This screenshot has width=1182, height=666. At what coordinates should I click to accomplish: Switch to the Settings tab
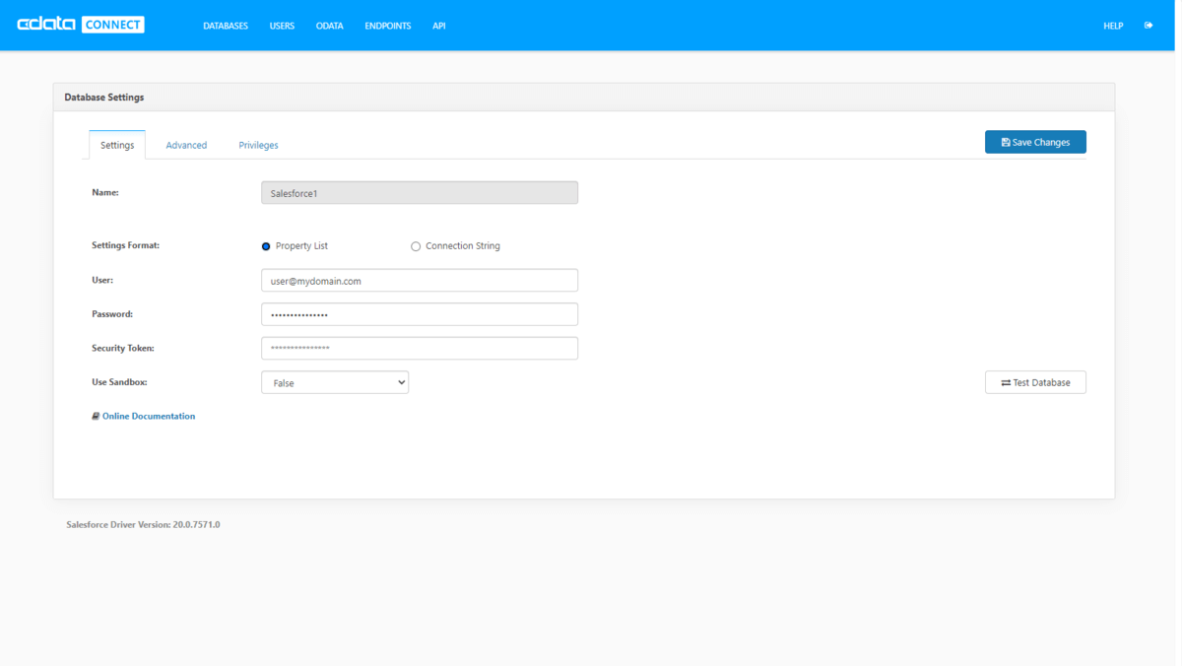(x=117, y=145)
